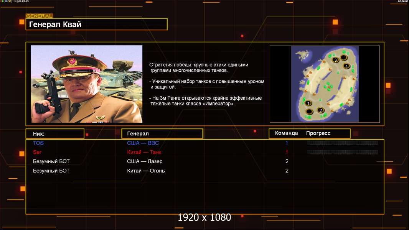This screenshot has height=230, width=409.
Task: Click start position marker 4 on the minimap
Action: pyautogui.click(x=346, y=66)
